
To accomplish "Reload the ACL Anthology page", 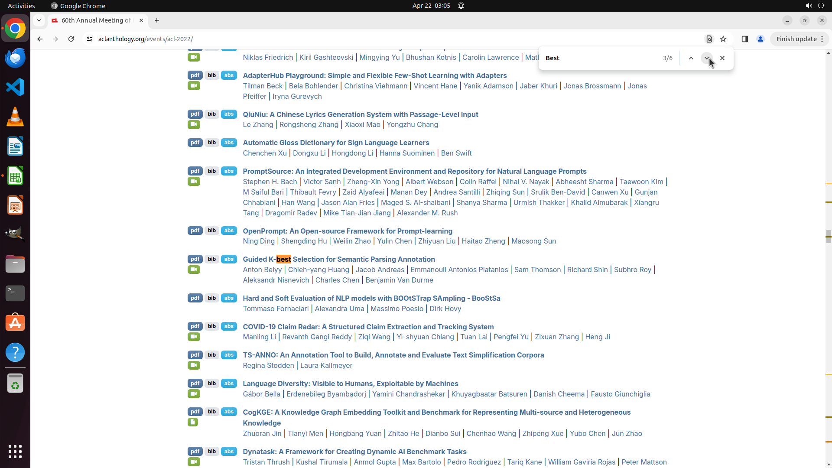I will (x=71, y=39).
